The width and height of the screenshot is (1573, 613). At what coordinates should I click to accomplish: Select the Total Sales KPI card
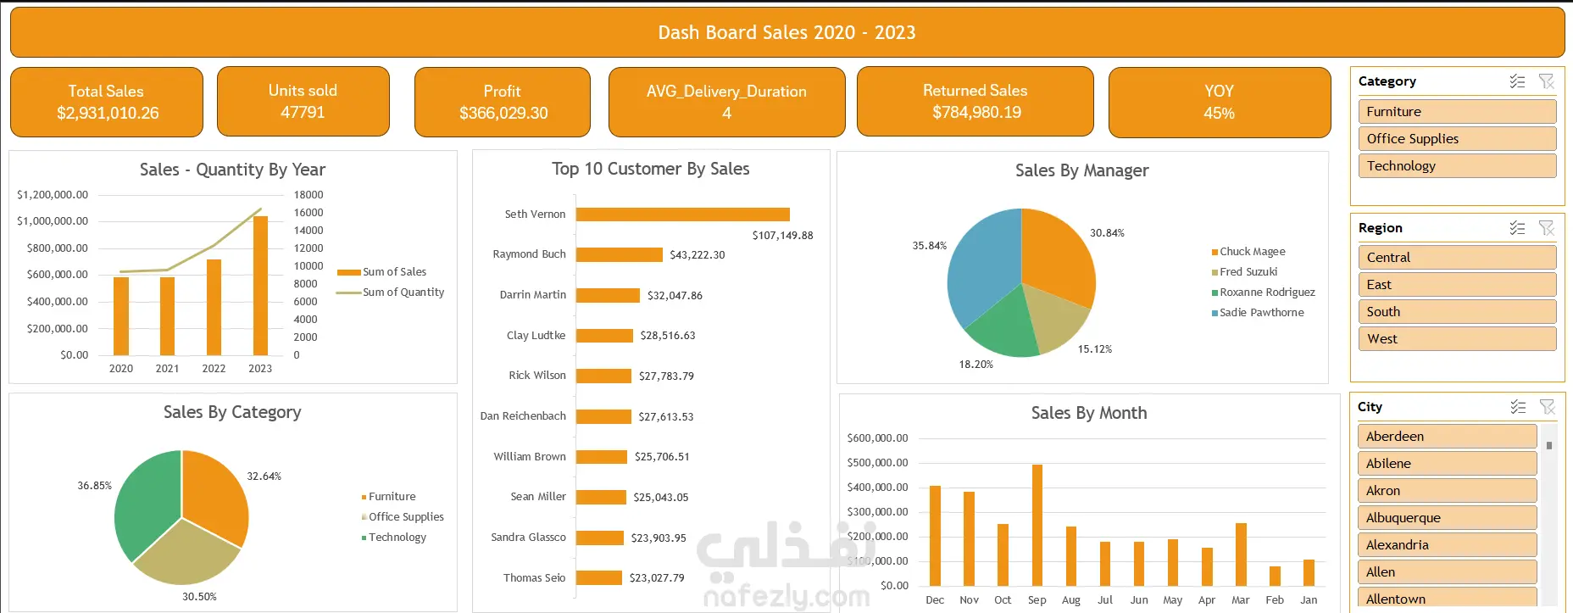[107, 102]
